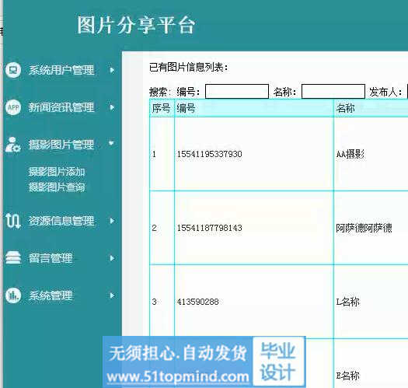Viewport: 408px width, 388px height.
Task: Click the chart icon beside 系统管理
Action: 13,295
